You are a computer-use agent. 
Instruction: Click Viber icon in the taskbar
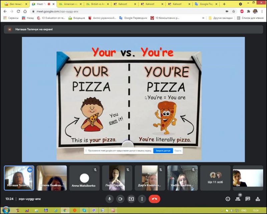point(94,210)
